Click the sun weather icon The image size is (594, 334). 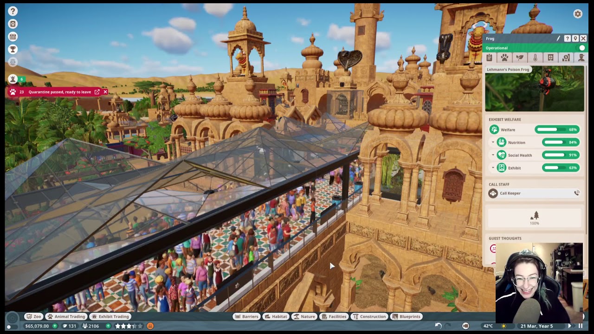504,326
